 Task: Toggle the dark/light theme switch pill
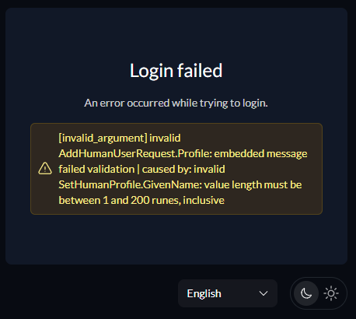click(319, 293)
